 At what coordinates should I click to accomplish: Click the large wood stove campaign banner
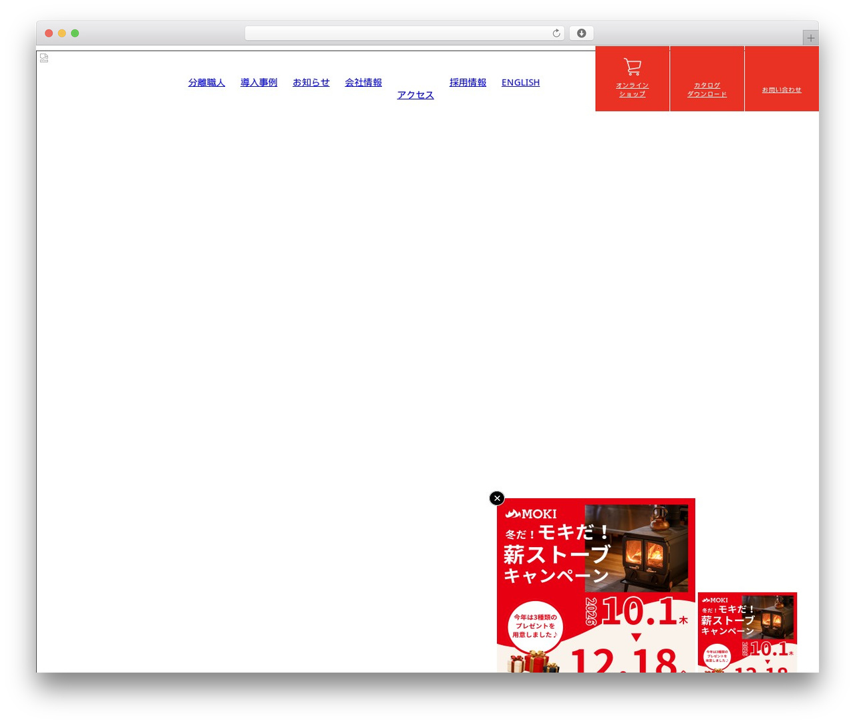(596, 585)
